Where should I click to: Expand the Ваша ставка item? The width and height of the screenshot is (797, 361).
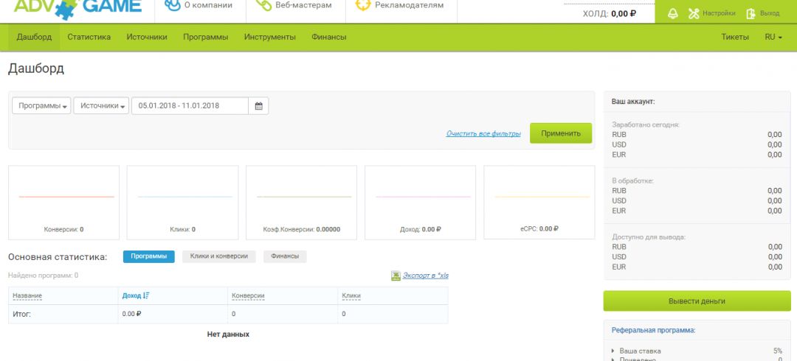point(639,351)
